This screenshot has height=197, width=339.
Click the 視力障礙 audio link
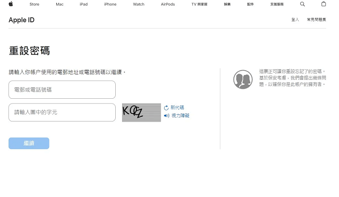(181, 116)
